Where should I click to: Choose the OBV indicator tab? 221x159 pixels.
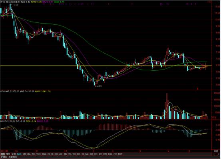(x=56, y=154)
